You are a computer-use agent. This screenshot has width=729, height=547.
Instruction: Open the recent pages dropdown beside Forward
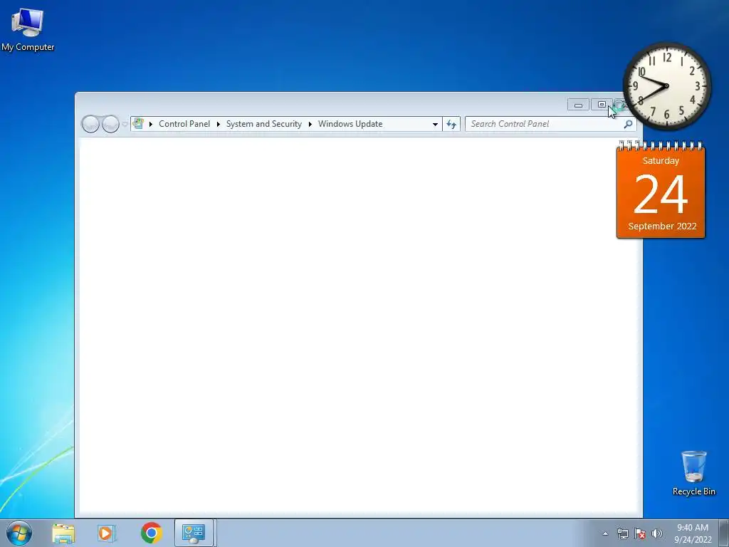click(x=125, y=124)
